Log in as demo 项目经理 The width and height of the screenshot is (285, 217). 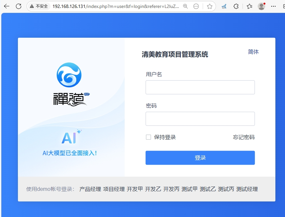pos(114,189)
